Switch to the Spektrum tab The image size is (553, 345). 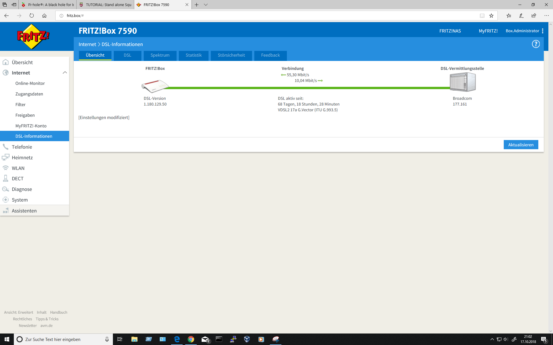(160, 55)
